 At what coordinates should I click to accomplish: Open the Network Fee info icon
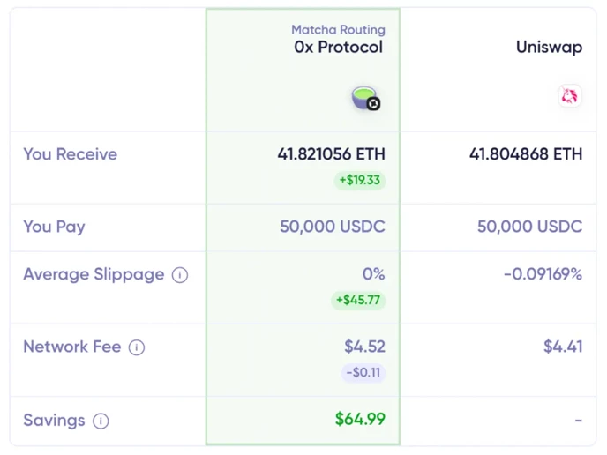point(137,347)
